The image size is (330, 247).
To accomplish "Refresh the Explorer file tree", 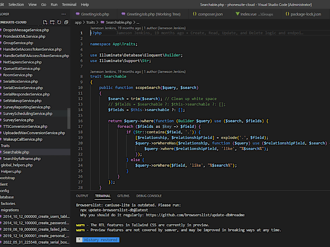I will coord(59,22).
